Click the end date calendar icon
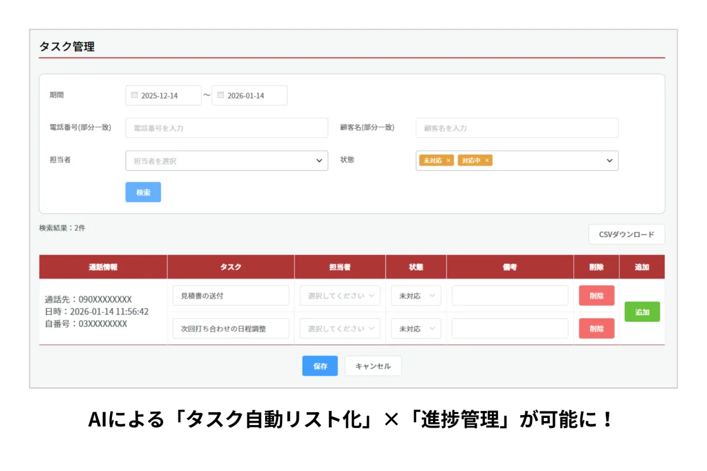 220,95
